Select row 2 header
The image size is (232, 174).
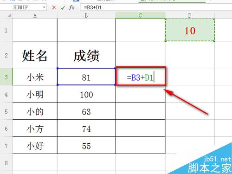6,55
